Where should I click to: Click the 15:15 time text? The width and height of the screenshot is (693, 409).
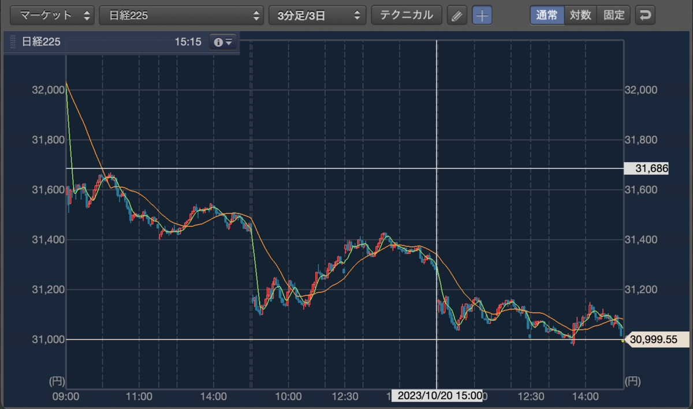(x=188, y=42)
